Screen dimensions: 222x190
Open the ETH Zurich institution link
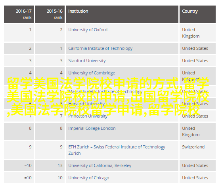point(117,150)
